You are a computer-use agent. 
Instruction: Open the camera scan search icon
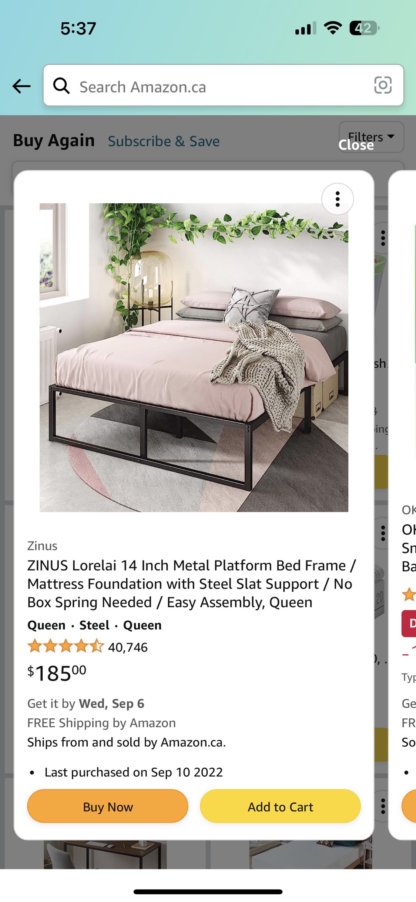tap(383, 85)
